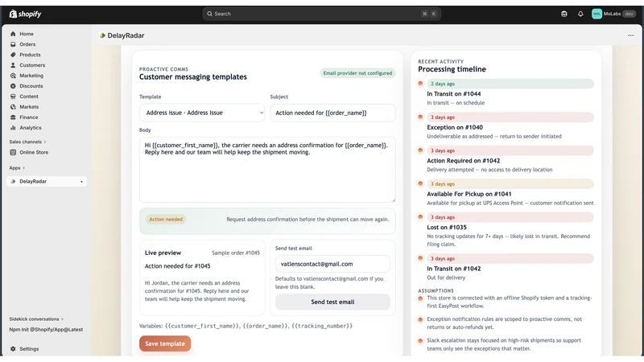This screenshot has width=644, height=362.
Task: Open the store inbox icon in top bar
Action: click(x=564, y=14)
